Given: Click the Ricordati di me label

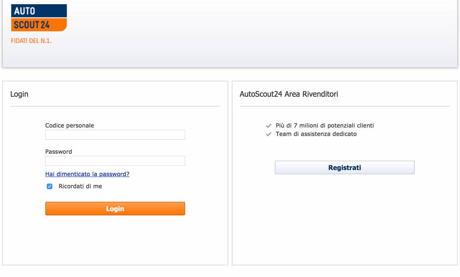Looking at the screenshot, I should click(80, 186).
